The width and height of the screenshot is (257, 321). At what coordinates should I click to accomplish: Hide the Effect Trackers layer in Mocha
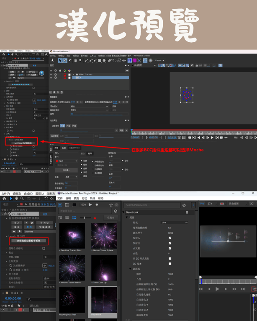[x=51, y=74]
